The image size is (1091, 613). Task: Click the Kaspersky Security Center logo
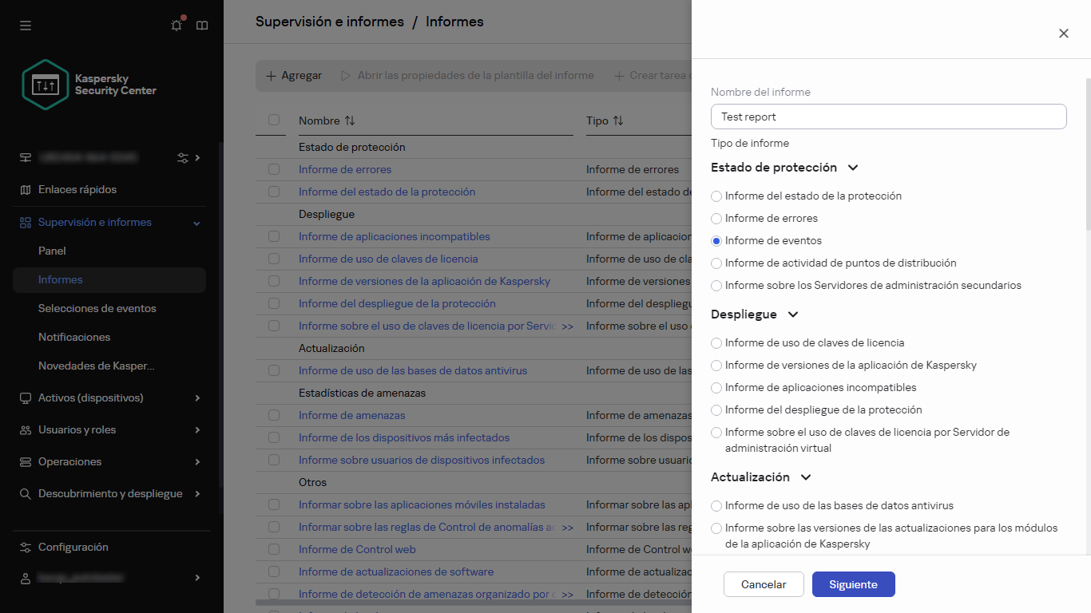46,85
